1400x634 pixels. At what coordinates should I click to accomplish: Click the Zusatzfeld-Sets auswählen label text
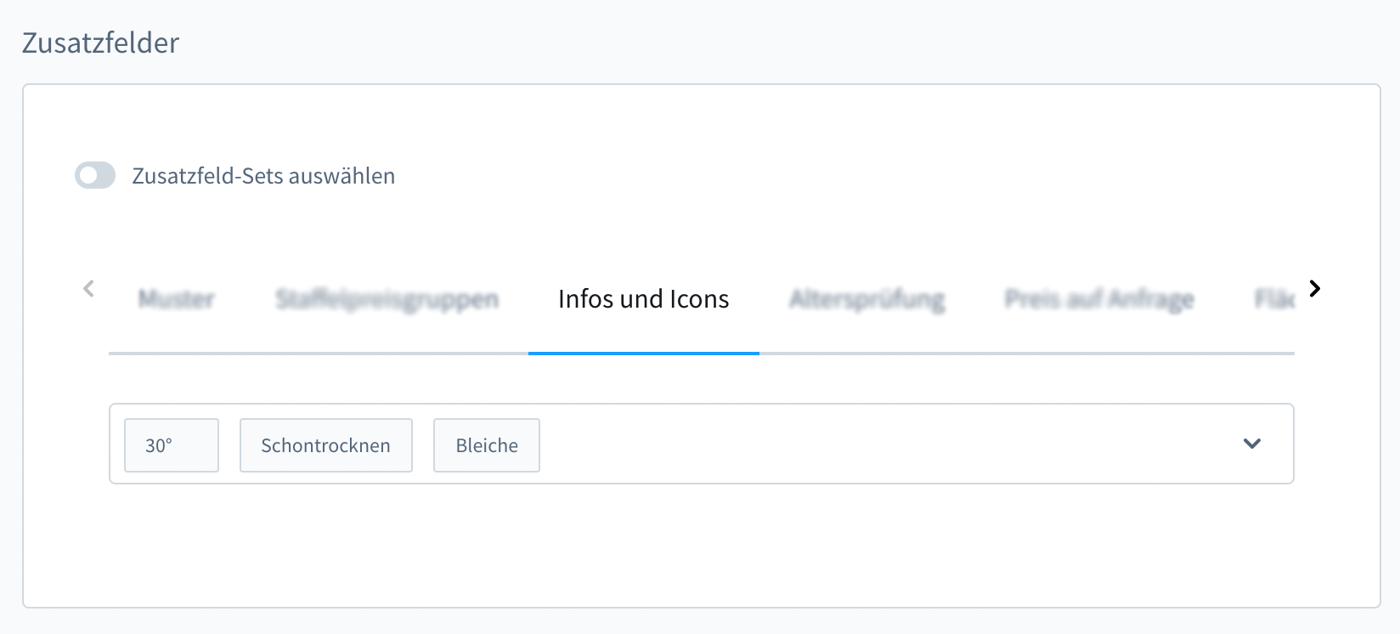[263, 176]
